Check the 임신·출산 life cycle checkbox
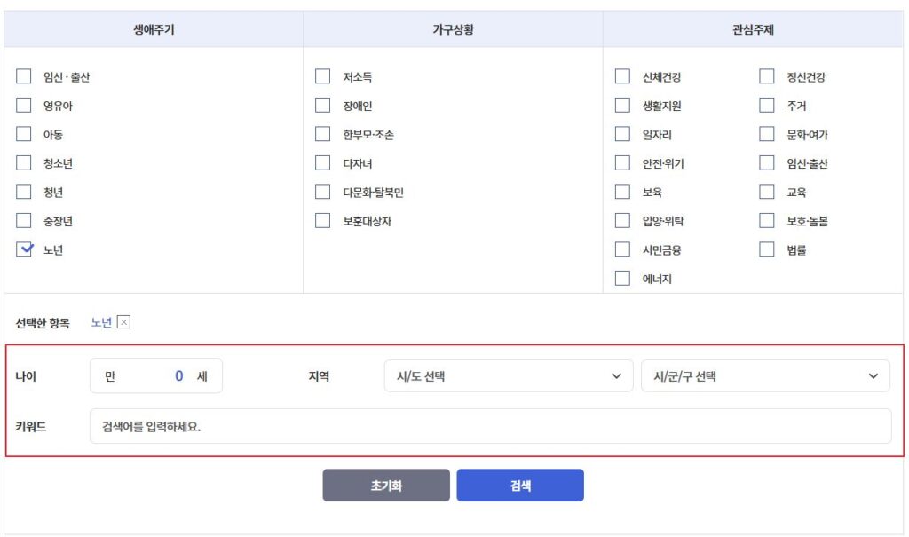 tap(24, 76)
